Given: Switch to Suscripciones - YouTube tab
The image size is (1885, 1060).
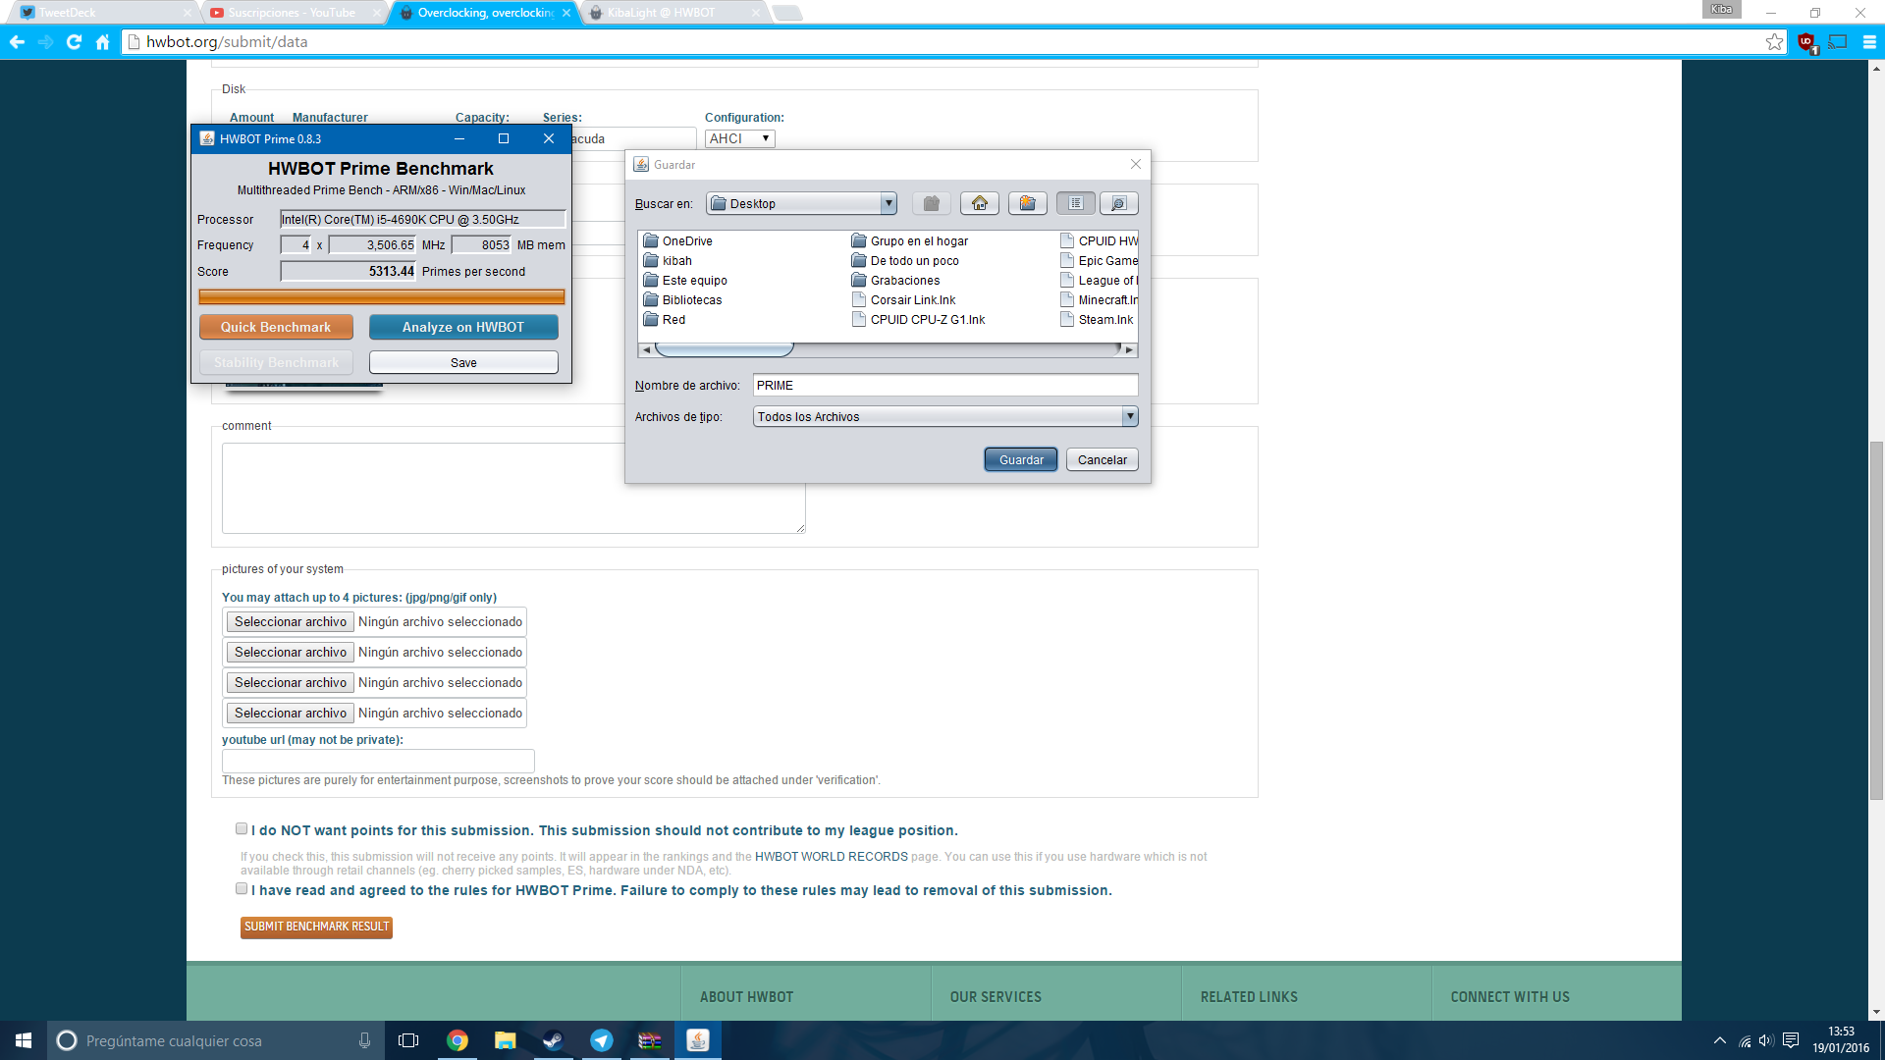Looking at the screenshot, I should coord(295,13).
